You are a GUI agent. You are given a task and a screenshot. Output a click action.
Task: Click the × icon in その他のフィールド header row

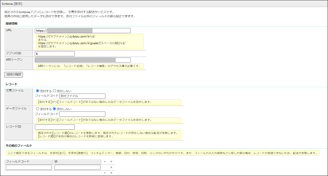pyautogui.click(x=111, y=161)
